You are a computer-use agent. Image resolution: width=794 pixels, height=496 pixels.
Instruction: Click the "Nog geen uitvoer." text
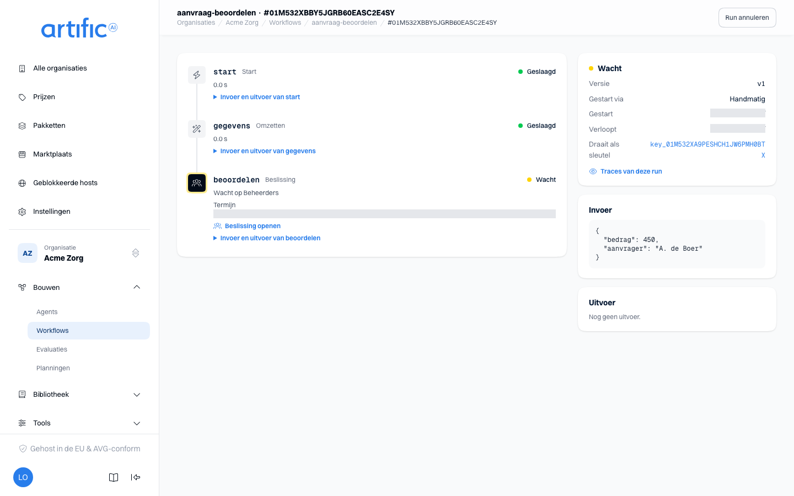(x=615, y=317)
